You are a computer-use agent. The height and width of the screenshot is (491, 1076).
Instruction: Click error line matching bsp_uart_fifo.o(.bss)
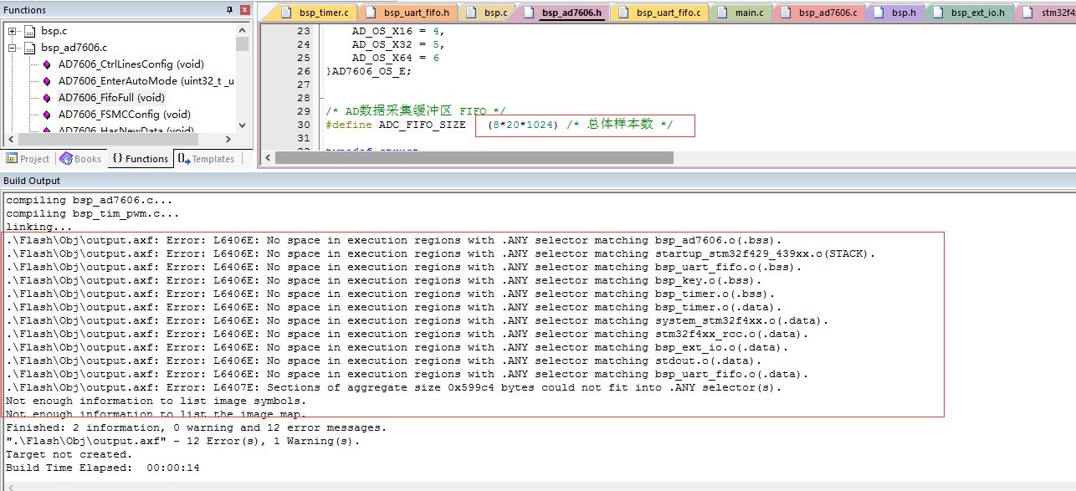click(404, 267)
